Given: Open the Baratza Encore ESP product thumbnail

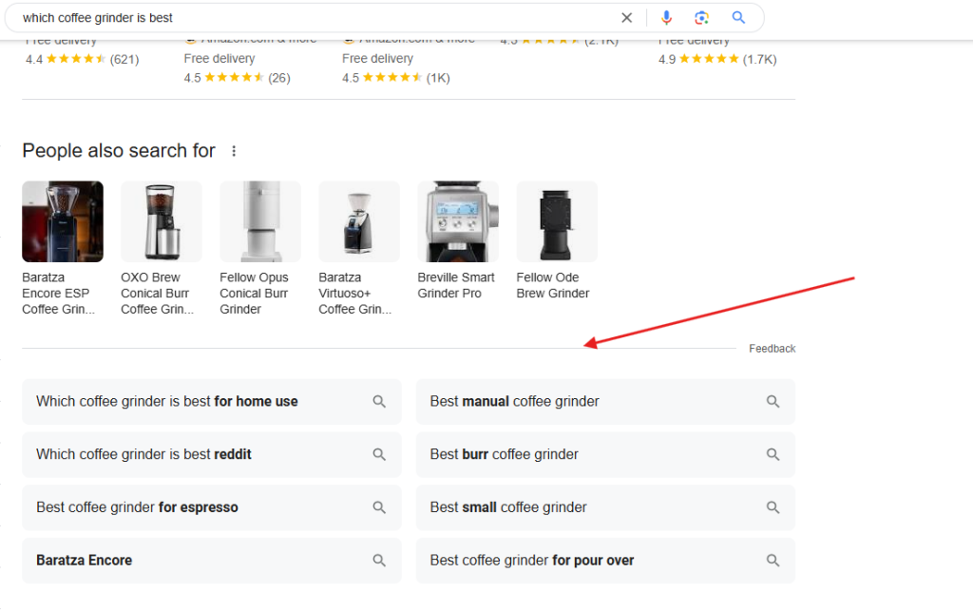Looking at the screenshot, I should click(63, 221).
